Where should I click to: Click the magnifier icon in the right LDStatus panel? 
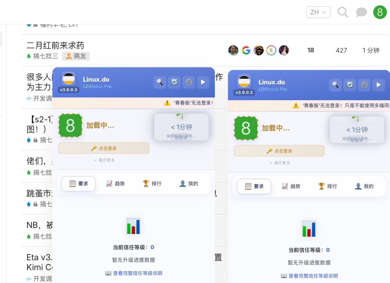tap(335, 85)
